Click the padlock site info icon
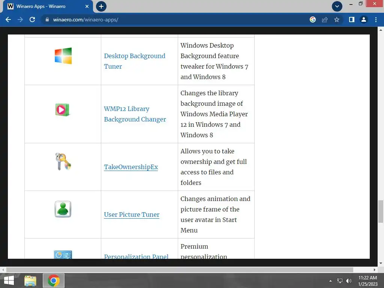384x288 pixels. point(47,19)
